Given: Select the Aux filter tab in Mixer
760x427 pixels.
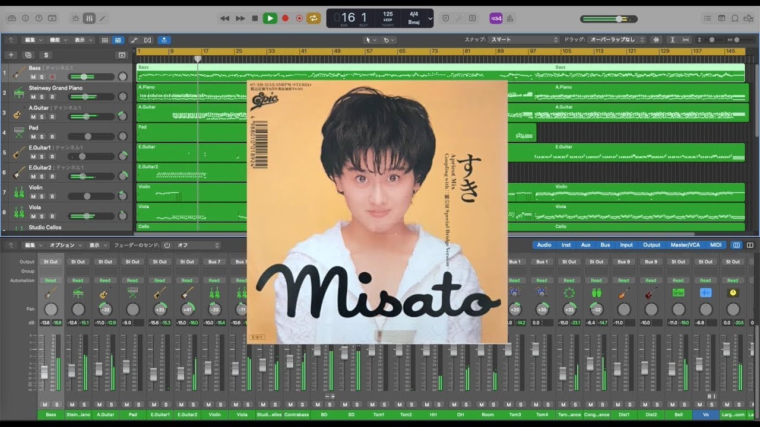Looking at the screenshot, I should tap(585, 245).
